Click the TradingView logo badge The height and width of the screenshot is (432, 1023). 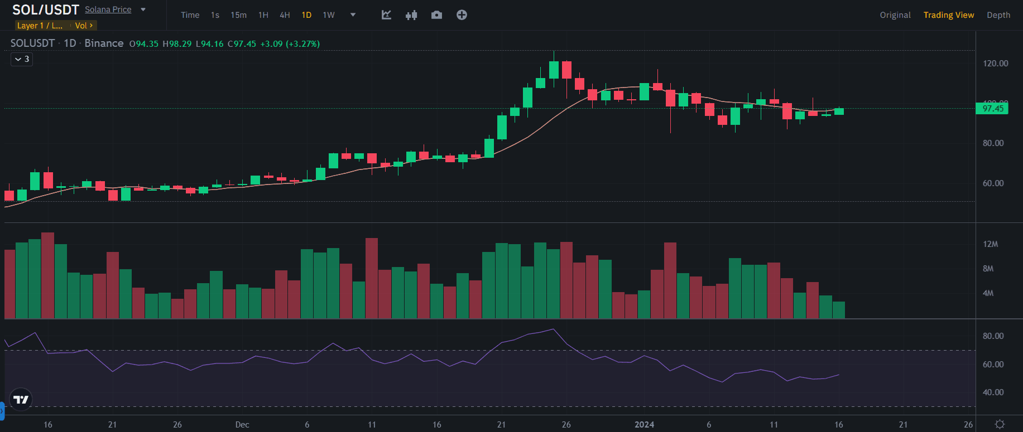coord(21,399)
